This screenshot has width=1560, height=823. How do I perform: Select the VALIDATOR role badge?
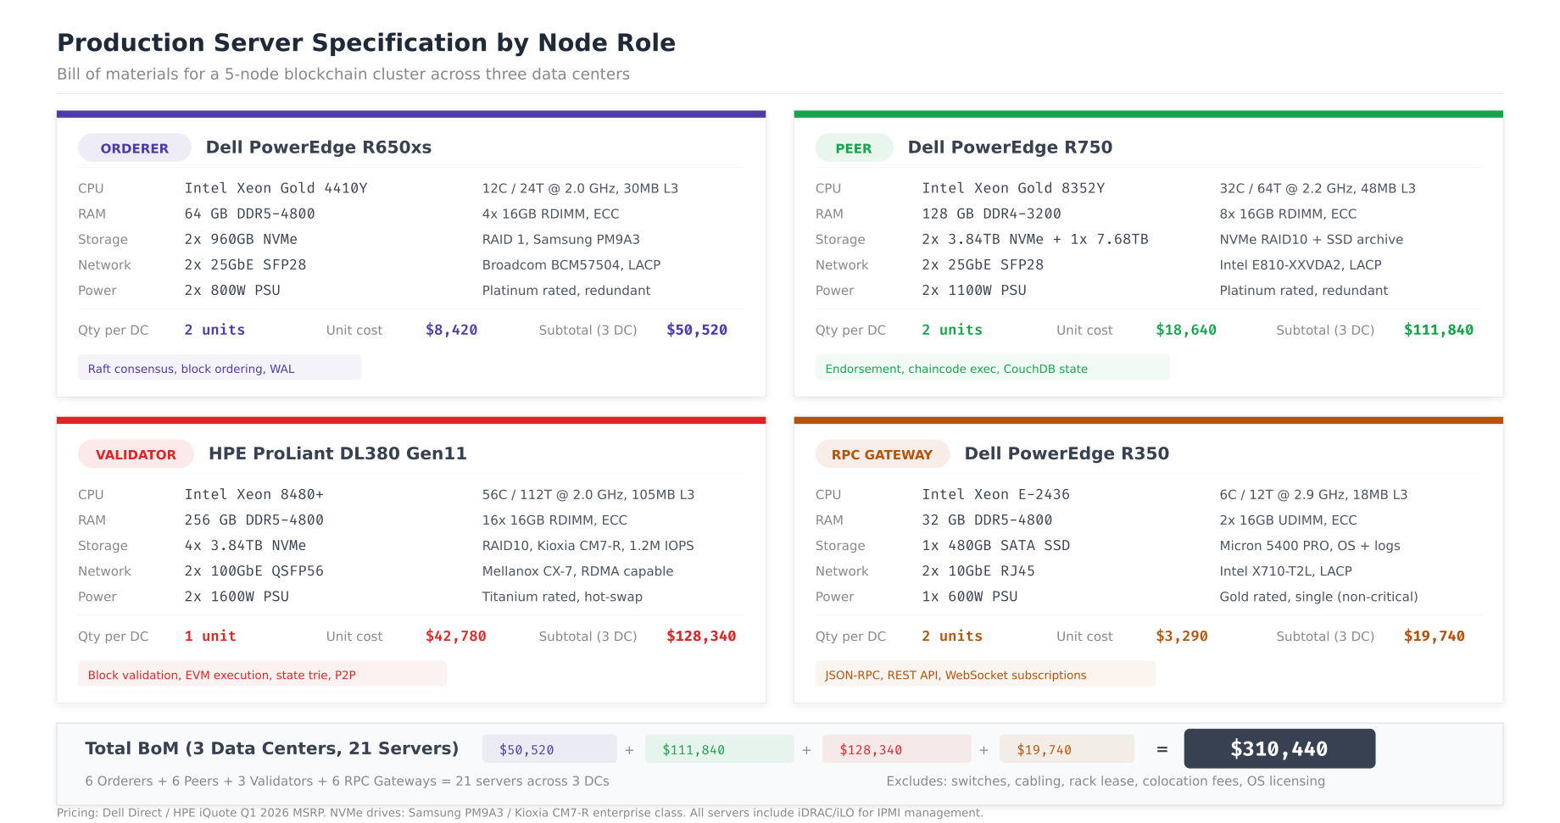(x=136, y=453)
